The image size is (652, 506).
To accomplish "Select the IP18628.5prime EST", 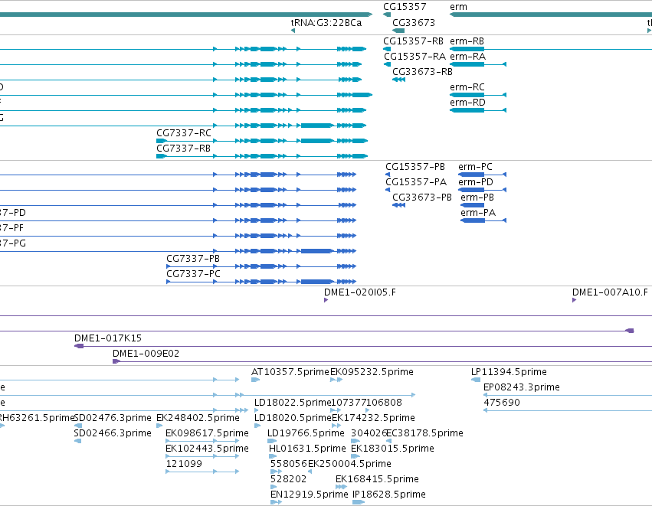I will [x=359, y=503].
